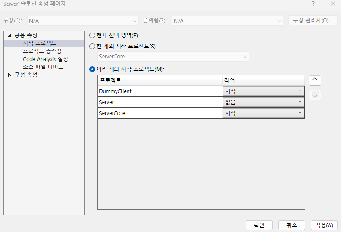Select the 구성 속성 tree label
The width and height of the screenshot is (341, 232).
(x=26, y=75)
